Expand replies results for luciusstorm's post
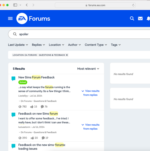150x151 pixels. pyautogui.click(x=90, y=127)
